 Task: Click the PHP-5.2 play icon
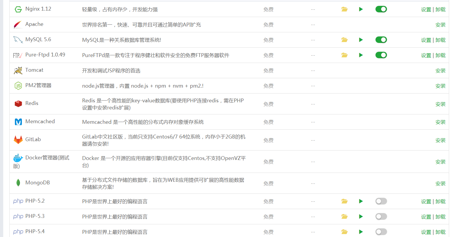pos(361,201)
